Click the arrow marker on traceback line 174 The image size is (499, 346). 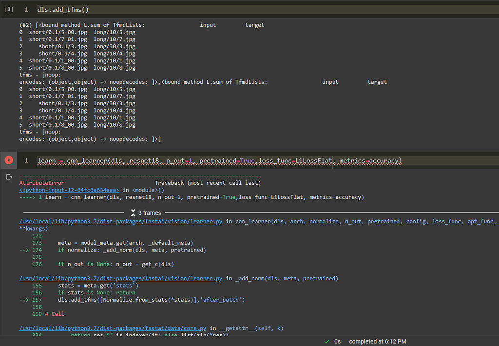click(x=24, y=250)
